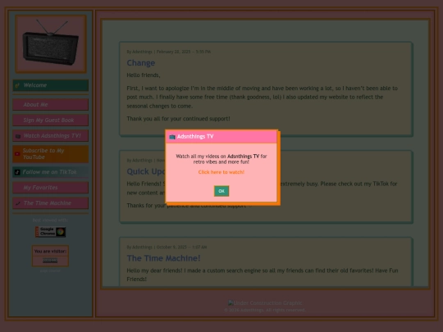Click 'Thank you all for your continued support!' text
443x332 pixels.
[178, 119]
